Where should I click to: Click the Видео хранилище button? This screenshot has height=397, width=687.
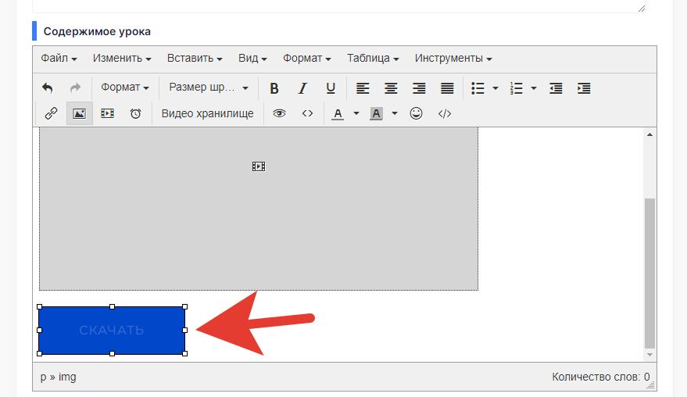pos(208,113)
